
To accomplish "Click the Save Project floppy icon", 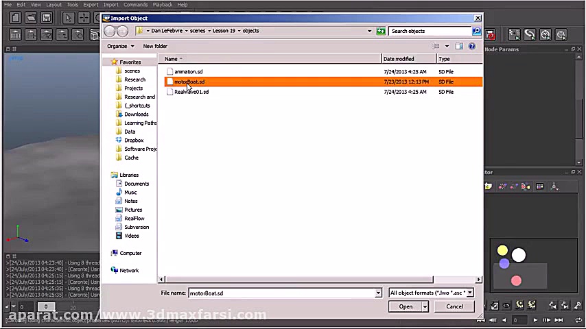I will coord(47,18).
